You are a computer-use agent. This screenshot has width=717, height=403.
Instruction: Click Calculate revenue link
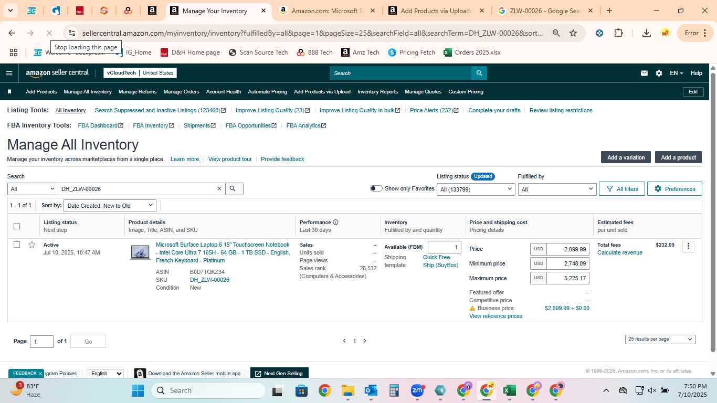620,253
